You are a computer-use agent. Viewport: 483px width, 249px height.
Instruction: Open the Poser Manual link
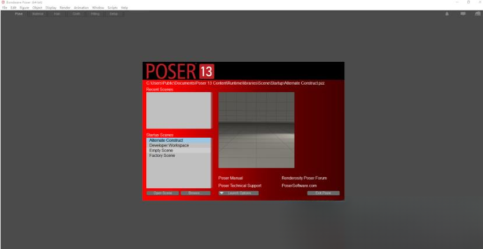pos(231,178)
